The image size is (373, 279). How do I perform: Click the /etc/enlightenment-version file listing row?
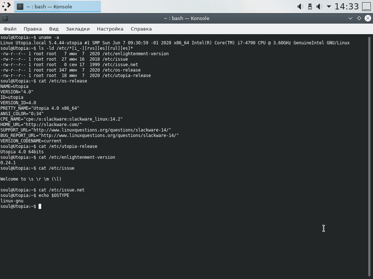[85, 54]
